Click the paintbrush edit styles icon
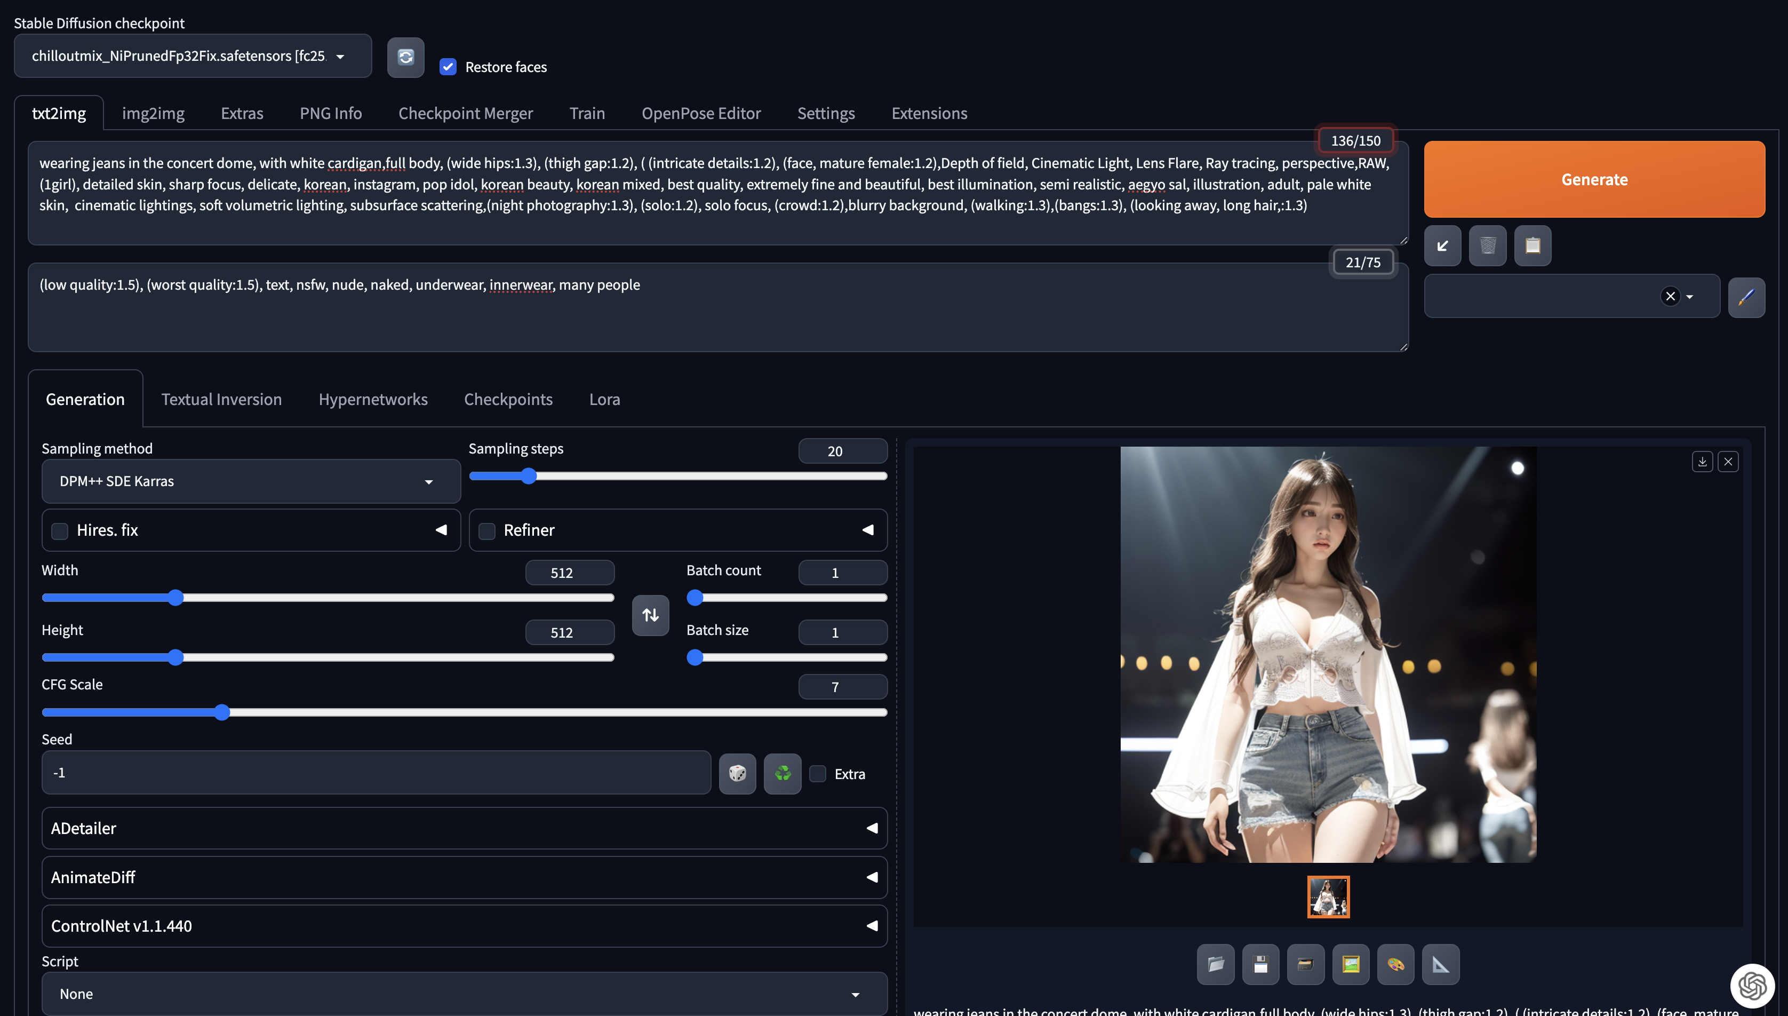1788x1016 pixels. point(1746,297)
